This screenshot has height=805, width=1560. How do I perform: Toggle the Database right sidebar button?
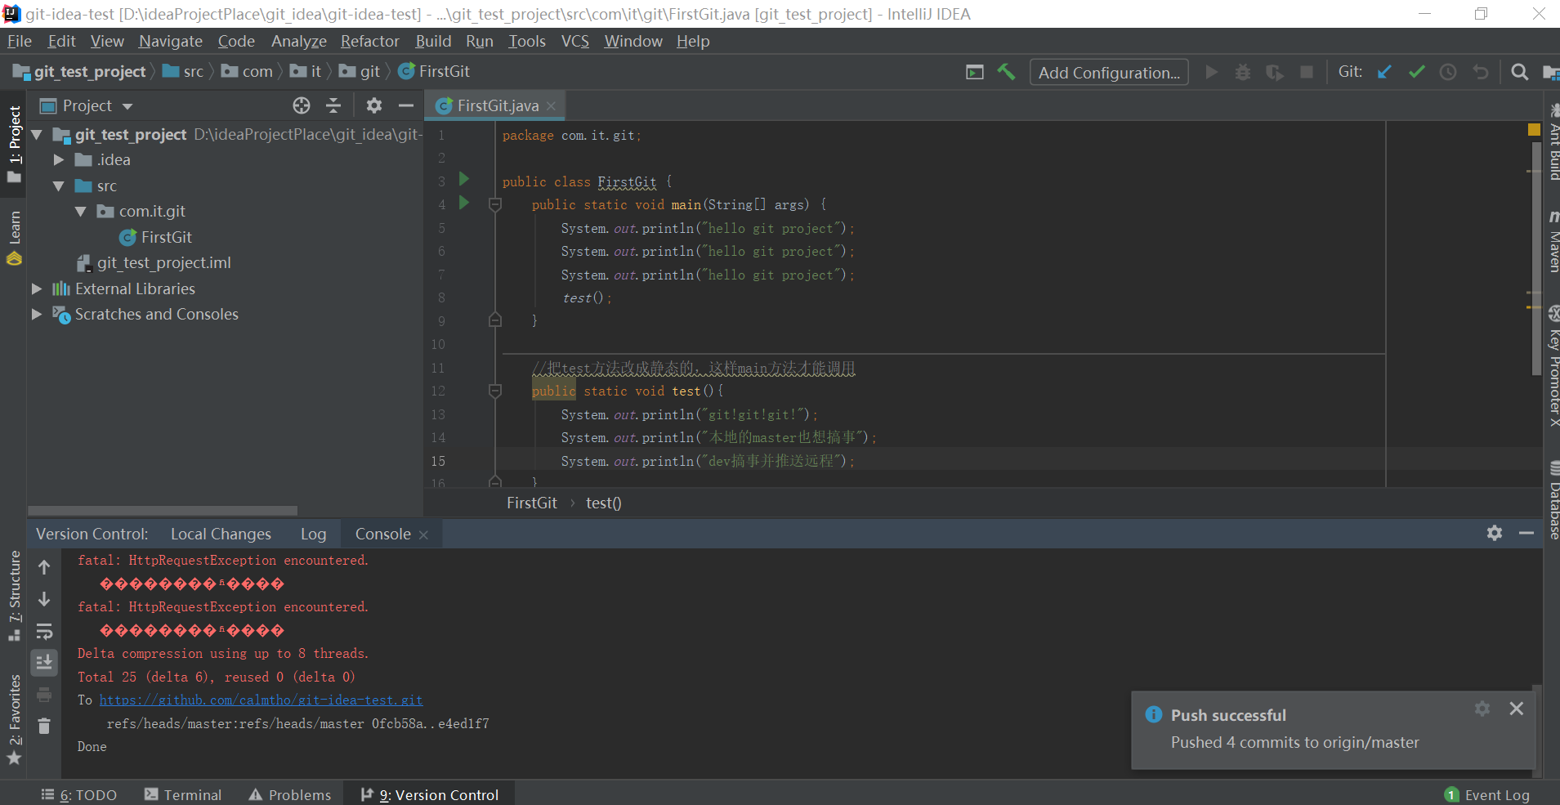coord(1553,500)
